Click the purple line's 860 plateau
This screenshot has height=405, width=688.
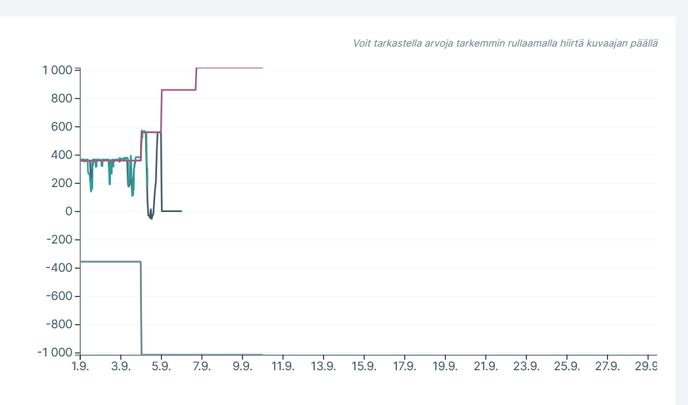pyautogui.click(x=179, y=89)
